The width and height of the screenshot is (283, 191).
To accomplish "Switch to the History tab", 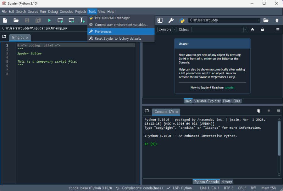I will [226, 182].
